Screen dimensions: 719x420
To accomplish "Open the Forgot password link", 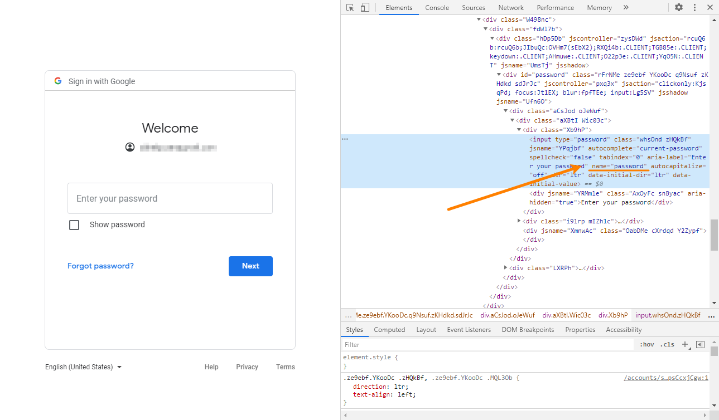I will tap(100, 266).
